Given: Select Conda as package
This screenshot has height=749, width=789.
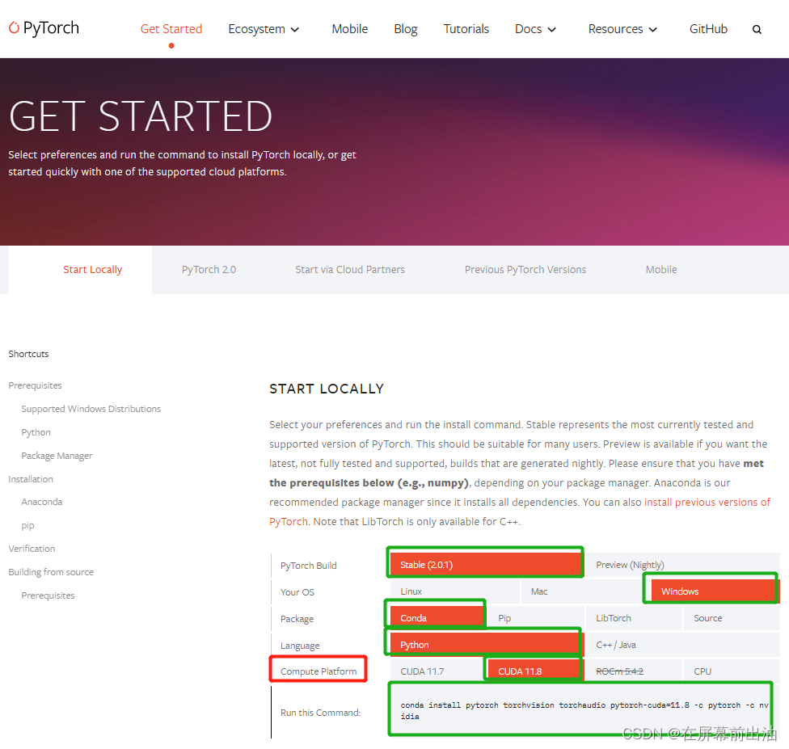Looking at the screenshot, I should 437,618.
